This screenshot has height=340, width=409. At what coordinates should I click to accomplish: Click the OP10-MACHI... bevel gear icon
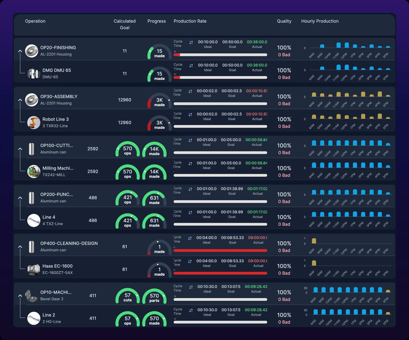(x=31, y=295)
